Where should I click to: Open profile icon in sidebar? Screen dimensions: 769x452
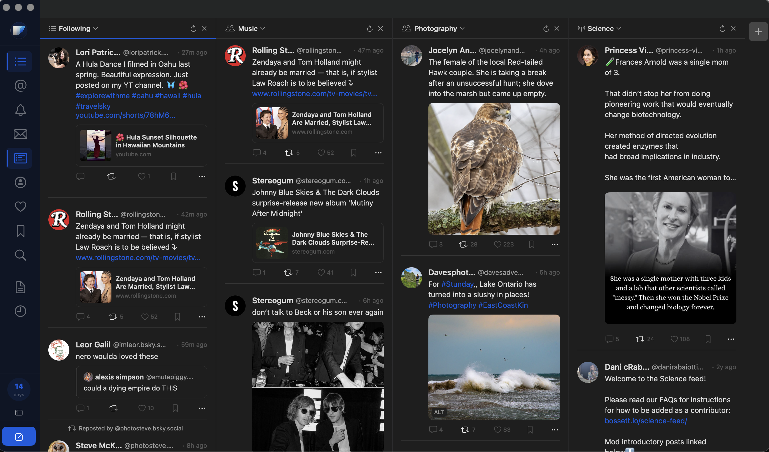(x=20, y=183)
